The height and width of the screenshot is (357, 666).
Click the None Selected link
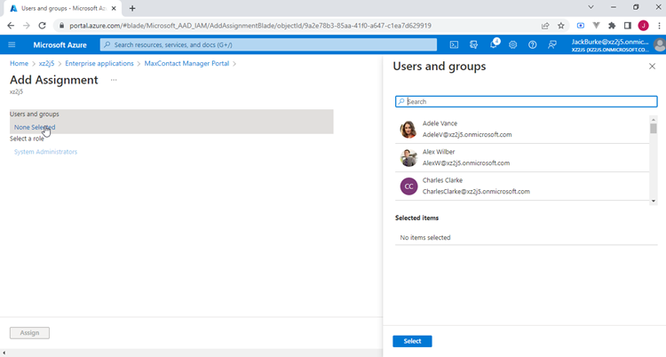[x=35, y=127]
